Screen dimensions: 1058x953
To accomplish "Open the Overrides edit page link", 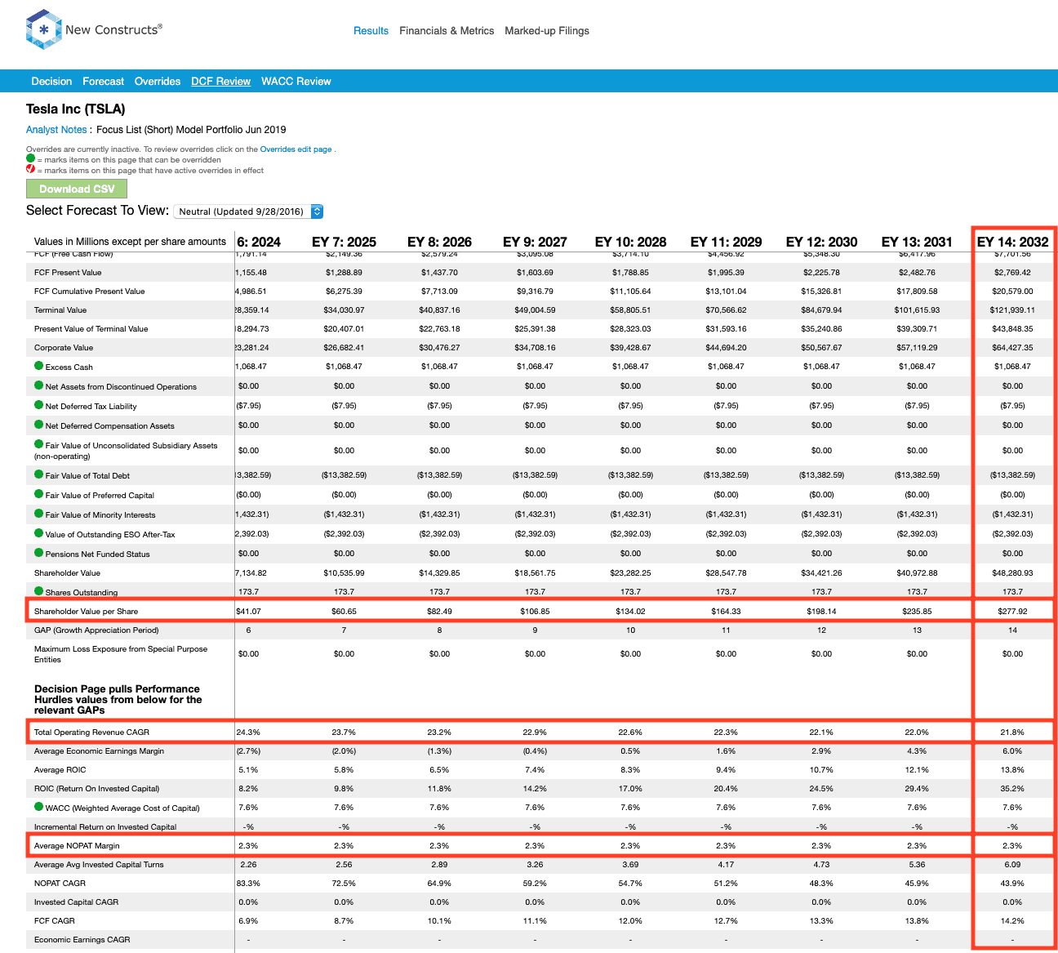I will click(296, 149).
